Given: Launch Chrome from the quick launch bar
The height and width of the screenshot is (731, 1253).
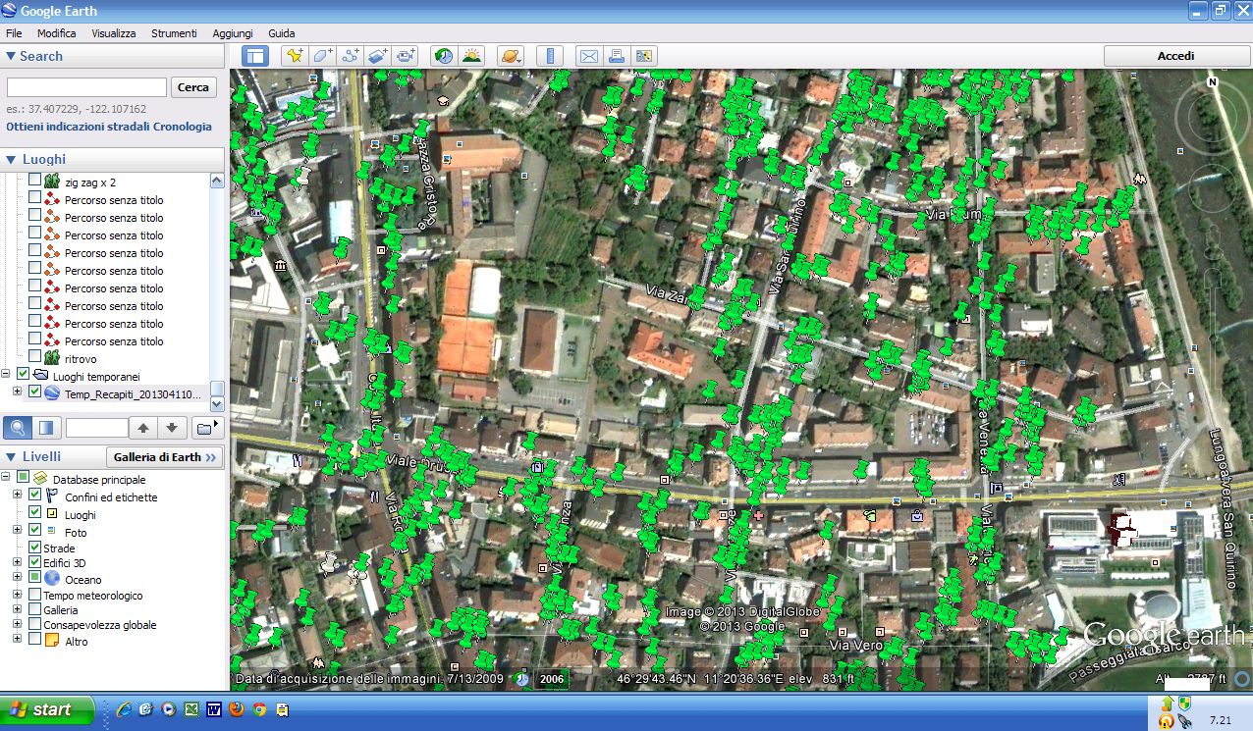Looking at the screenshot, I should point(258,708).
